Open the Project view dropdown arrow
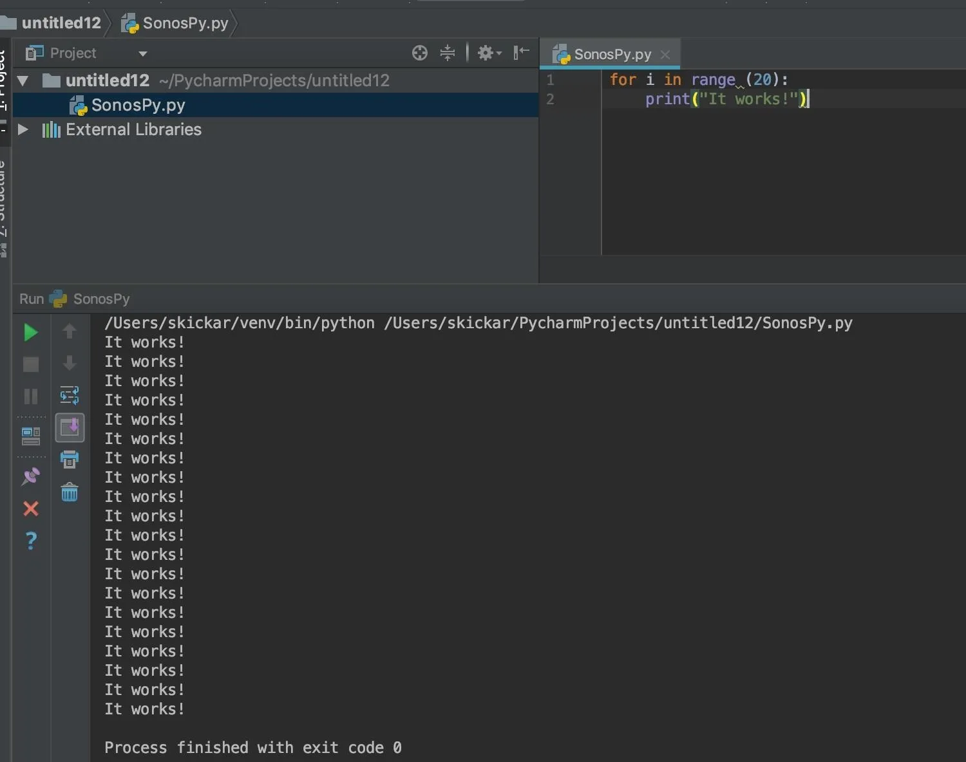The image size is (966, 762). tap(143, 53)
